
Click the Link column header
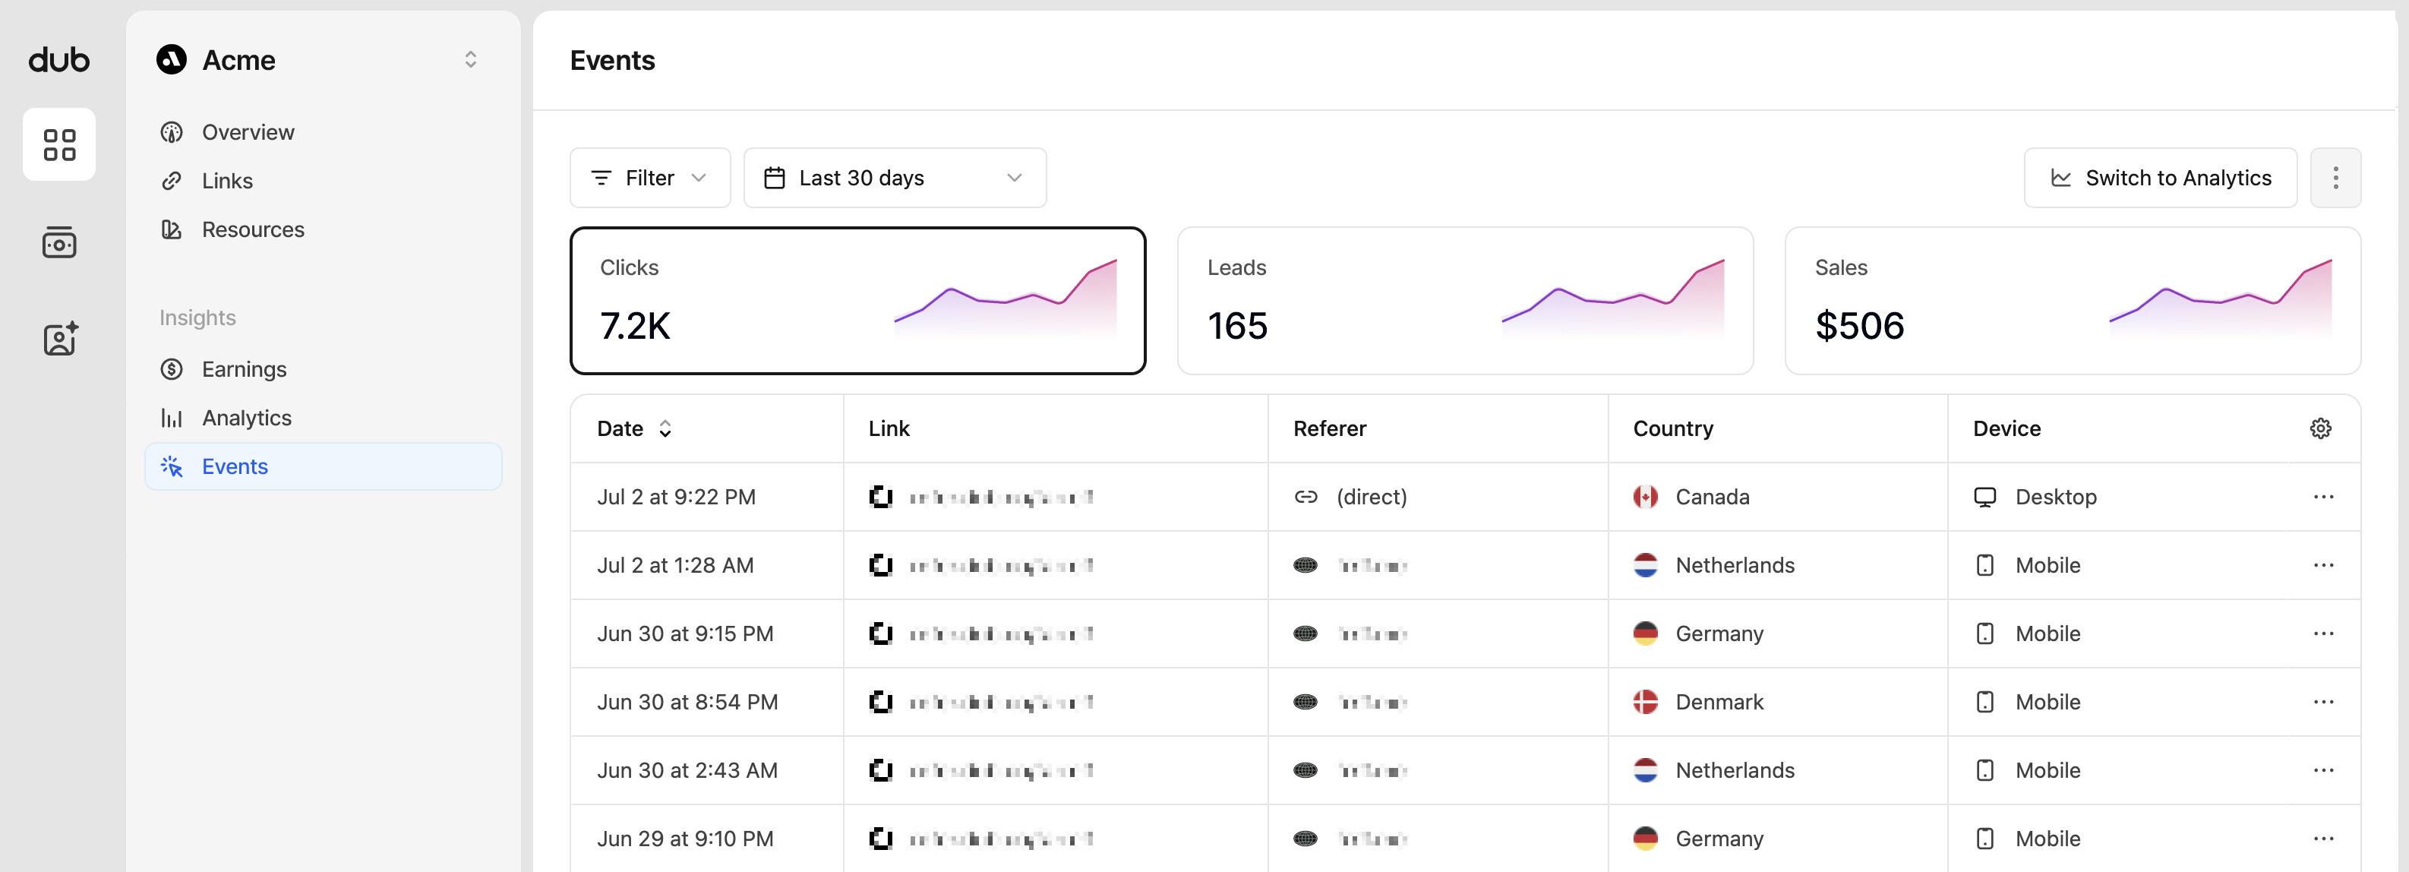point(889,428)
